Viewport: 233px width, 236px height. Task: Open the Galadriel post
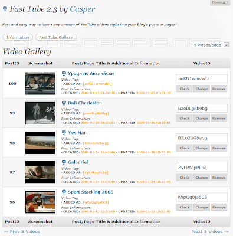click(78, 162)
